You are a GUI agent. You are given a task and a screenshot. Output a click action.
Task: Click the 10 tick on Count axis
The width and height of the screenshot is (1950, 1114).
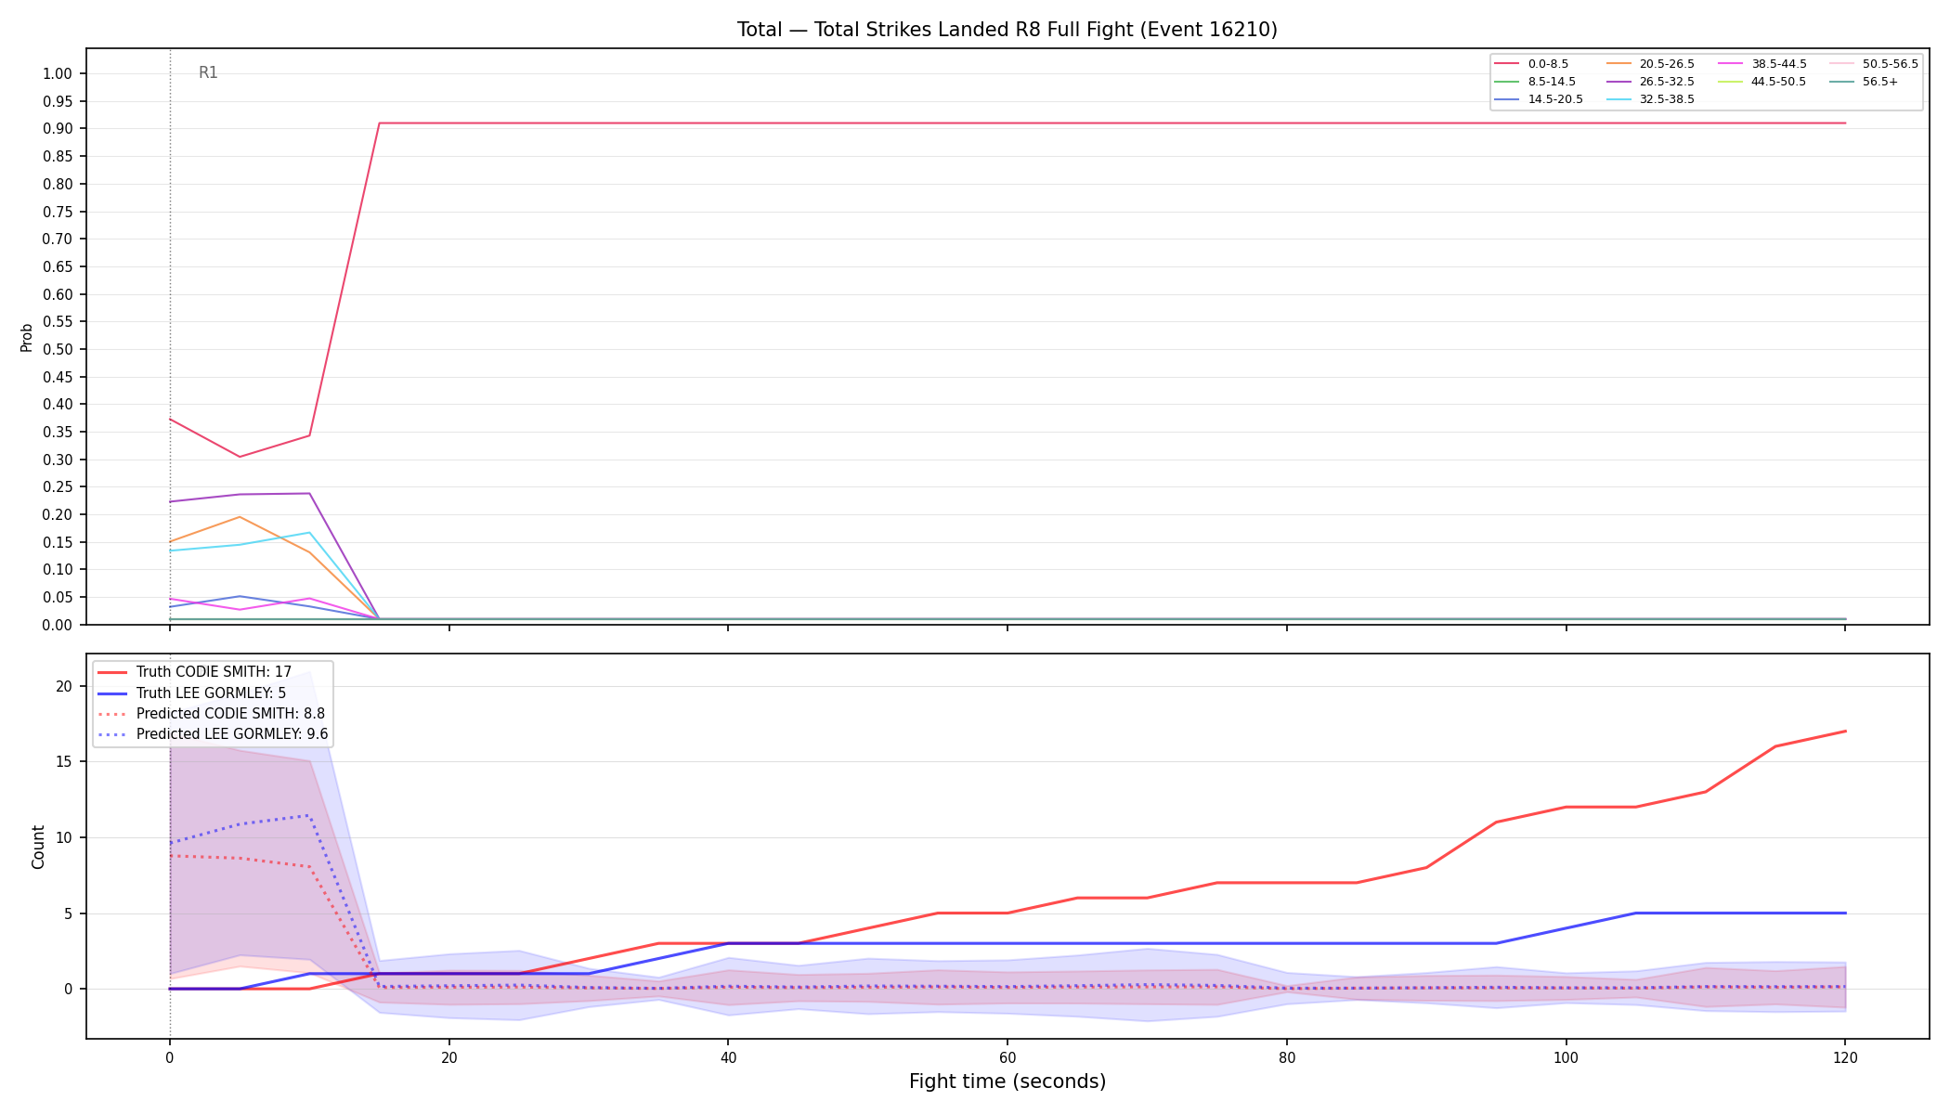tap(63, 838)
